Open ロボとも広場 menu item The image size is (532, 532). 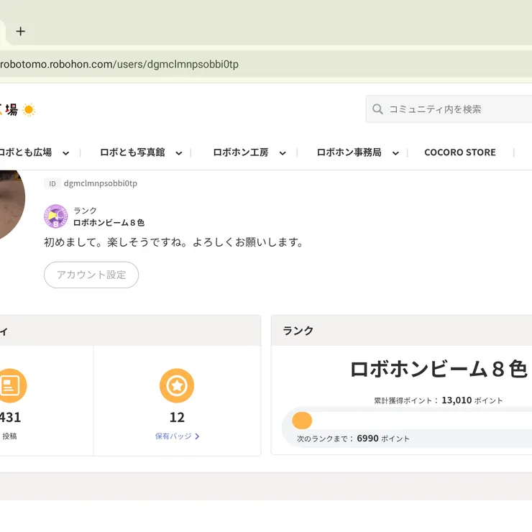[26, 152]
